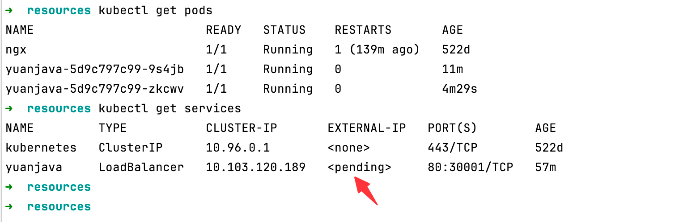Click the last empty prompt arrow

click(x=9, y=206)
